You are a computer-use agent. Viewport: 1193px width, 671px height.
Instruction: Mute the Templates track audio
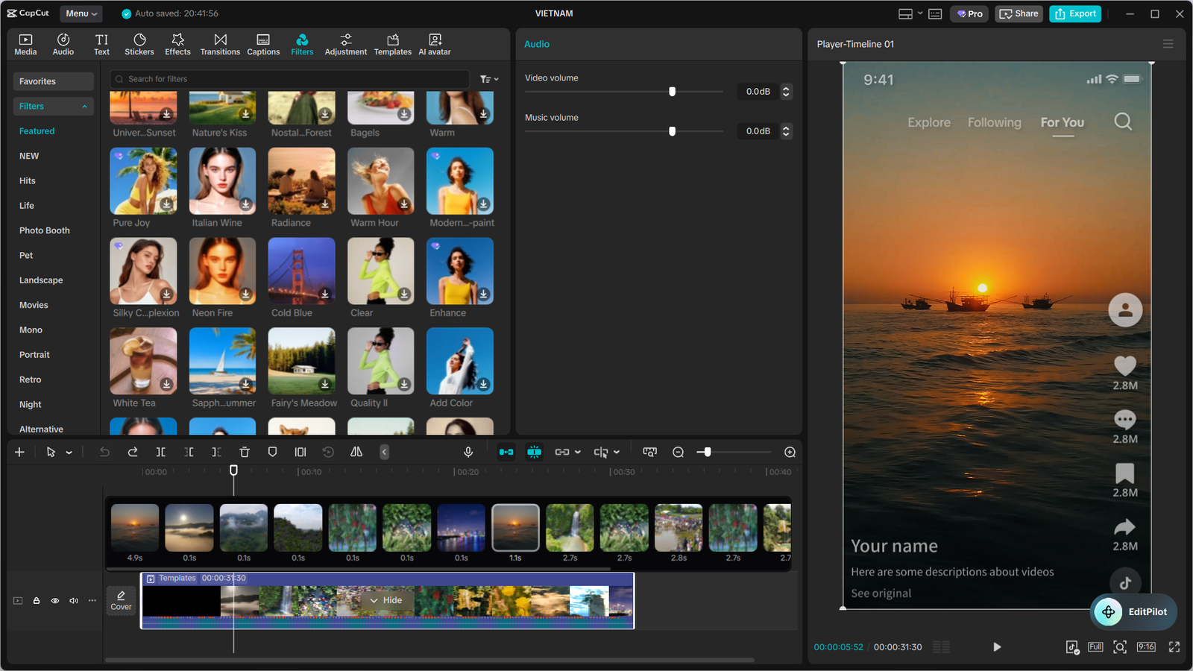pos(73,600)
